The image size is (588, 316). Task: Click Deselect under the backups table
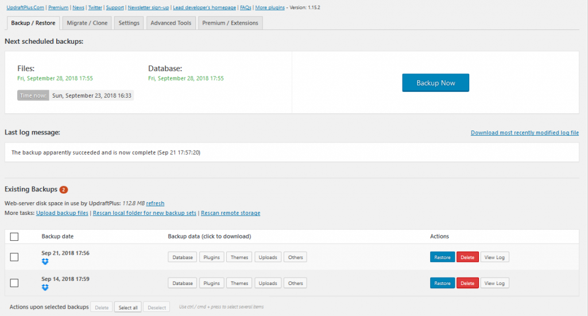pos(157,307)
